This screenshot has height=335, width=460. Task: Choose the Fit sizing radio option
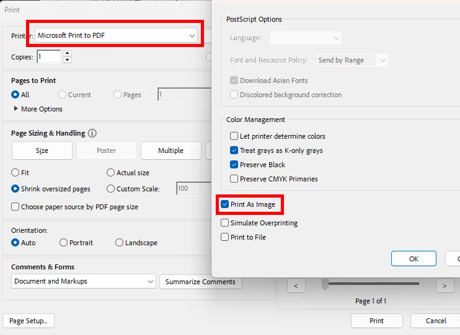pos(15,173)
